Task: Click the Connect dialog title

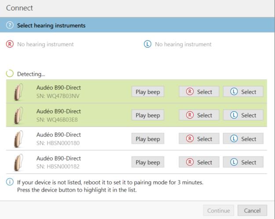Action: pos(19,8)
